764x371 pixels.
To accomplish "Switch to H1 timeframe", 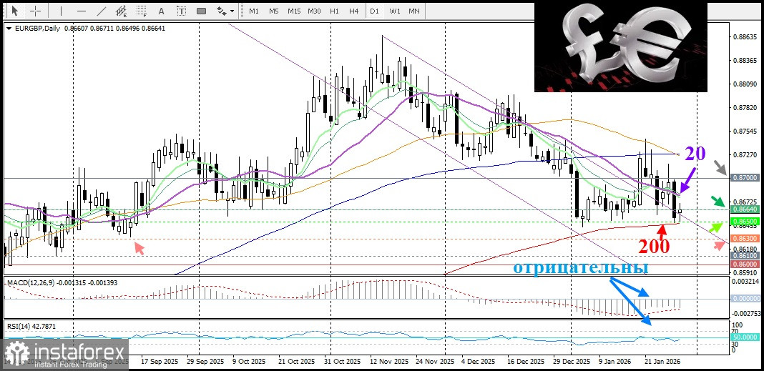I will pos(334,11).
